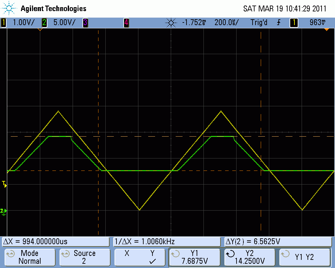Click the rising edge trigger slope icon
335x268 pixels.
[x=279, y=22]
